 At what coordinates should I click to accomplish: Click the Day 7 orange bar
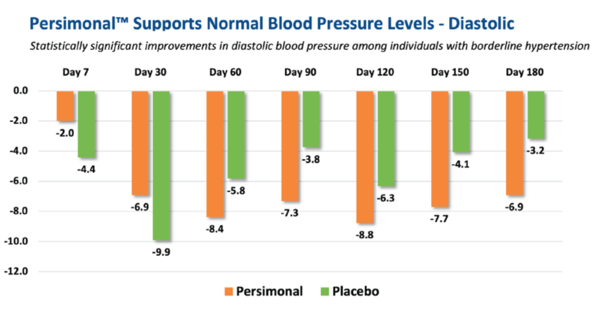[x=65, y=106]
